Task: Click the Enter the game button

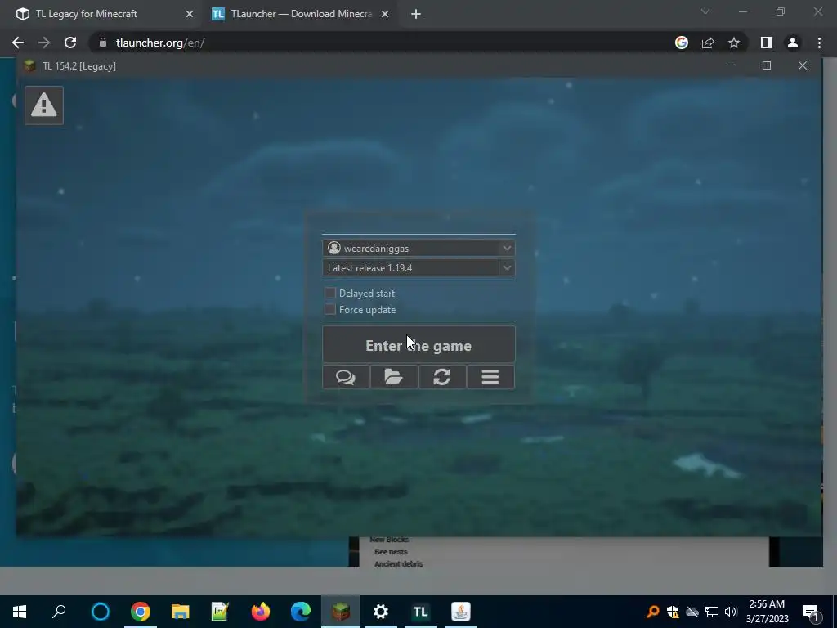Action: tap(418, 345)
